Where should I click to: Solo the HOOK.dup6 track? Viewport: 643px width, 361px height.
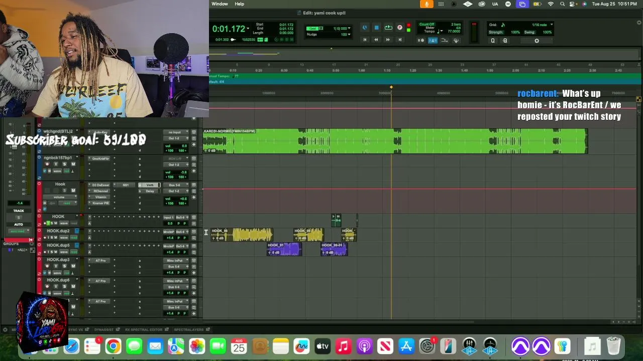[x=64, y=286]
